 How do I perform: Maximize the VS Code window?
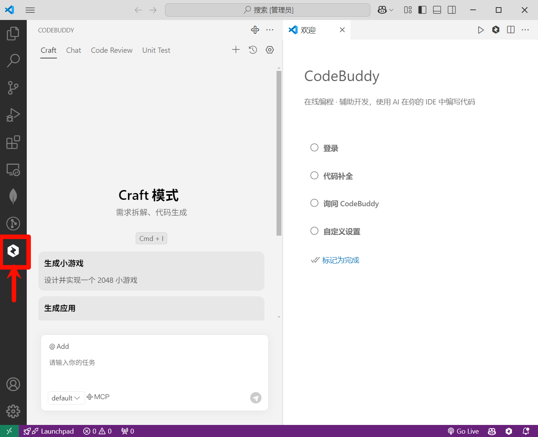(498, 10)
